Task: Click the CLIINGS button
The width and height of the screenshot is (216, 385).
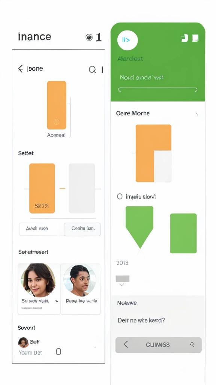Action: pos(159,345)
